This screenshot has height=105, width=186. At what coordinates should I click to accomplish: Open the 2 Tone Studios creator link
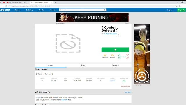coord(110,34)
